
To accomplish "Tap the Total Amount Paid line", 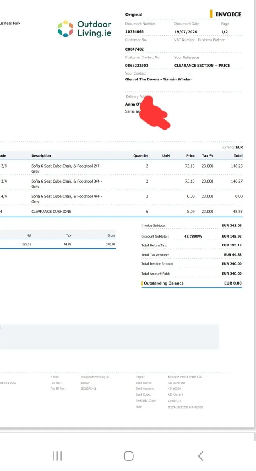I will pos(191,274).
